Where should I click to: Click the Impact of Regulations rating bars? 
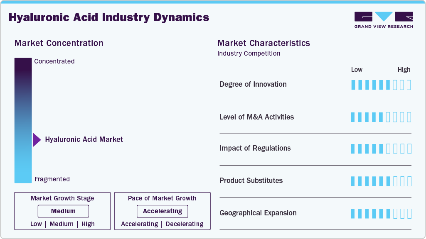[381, 149]
